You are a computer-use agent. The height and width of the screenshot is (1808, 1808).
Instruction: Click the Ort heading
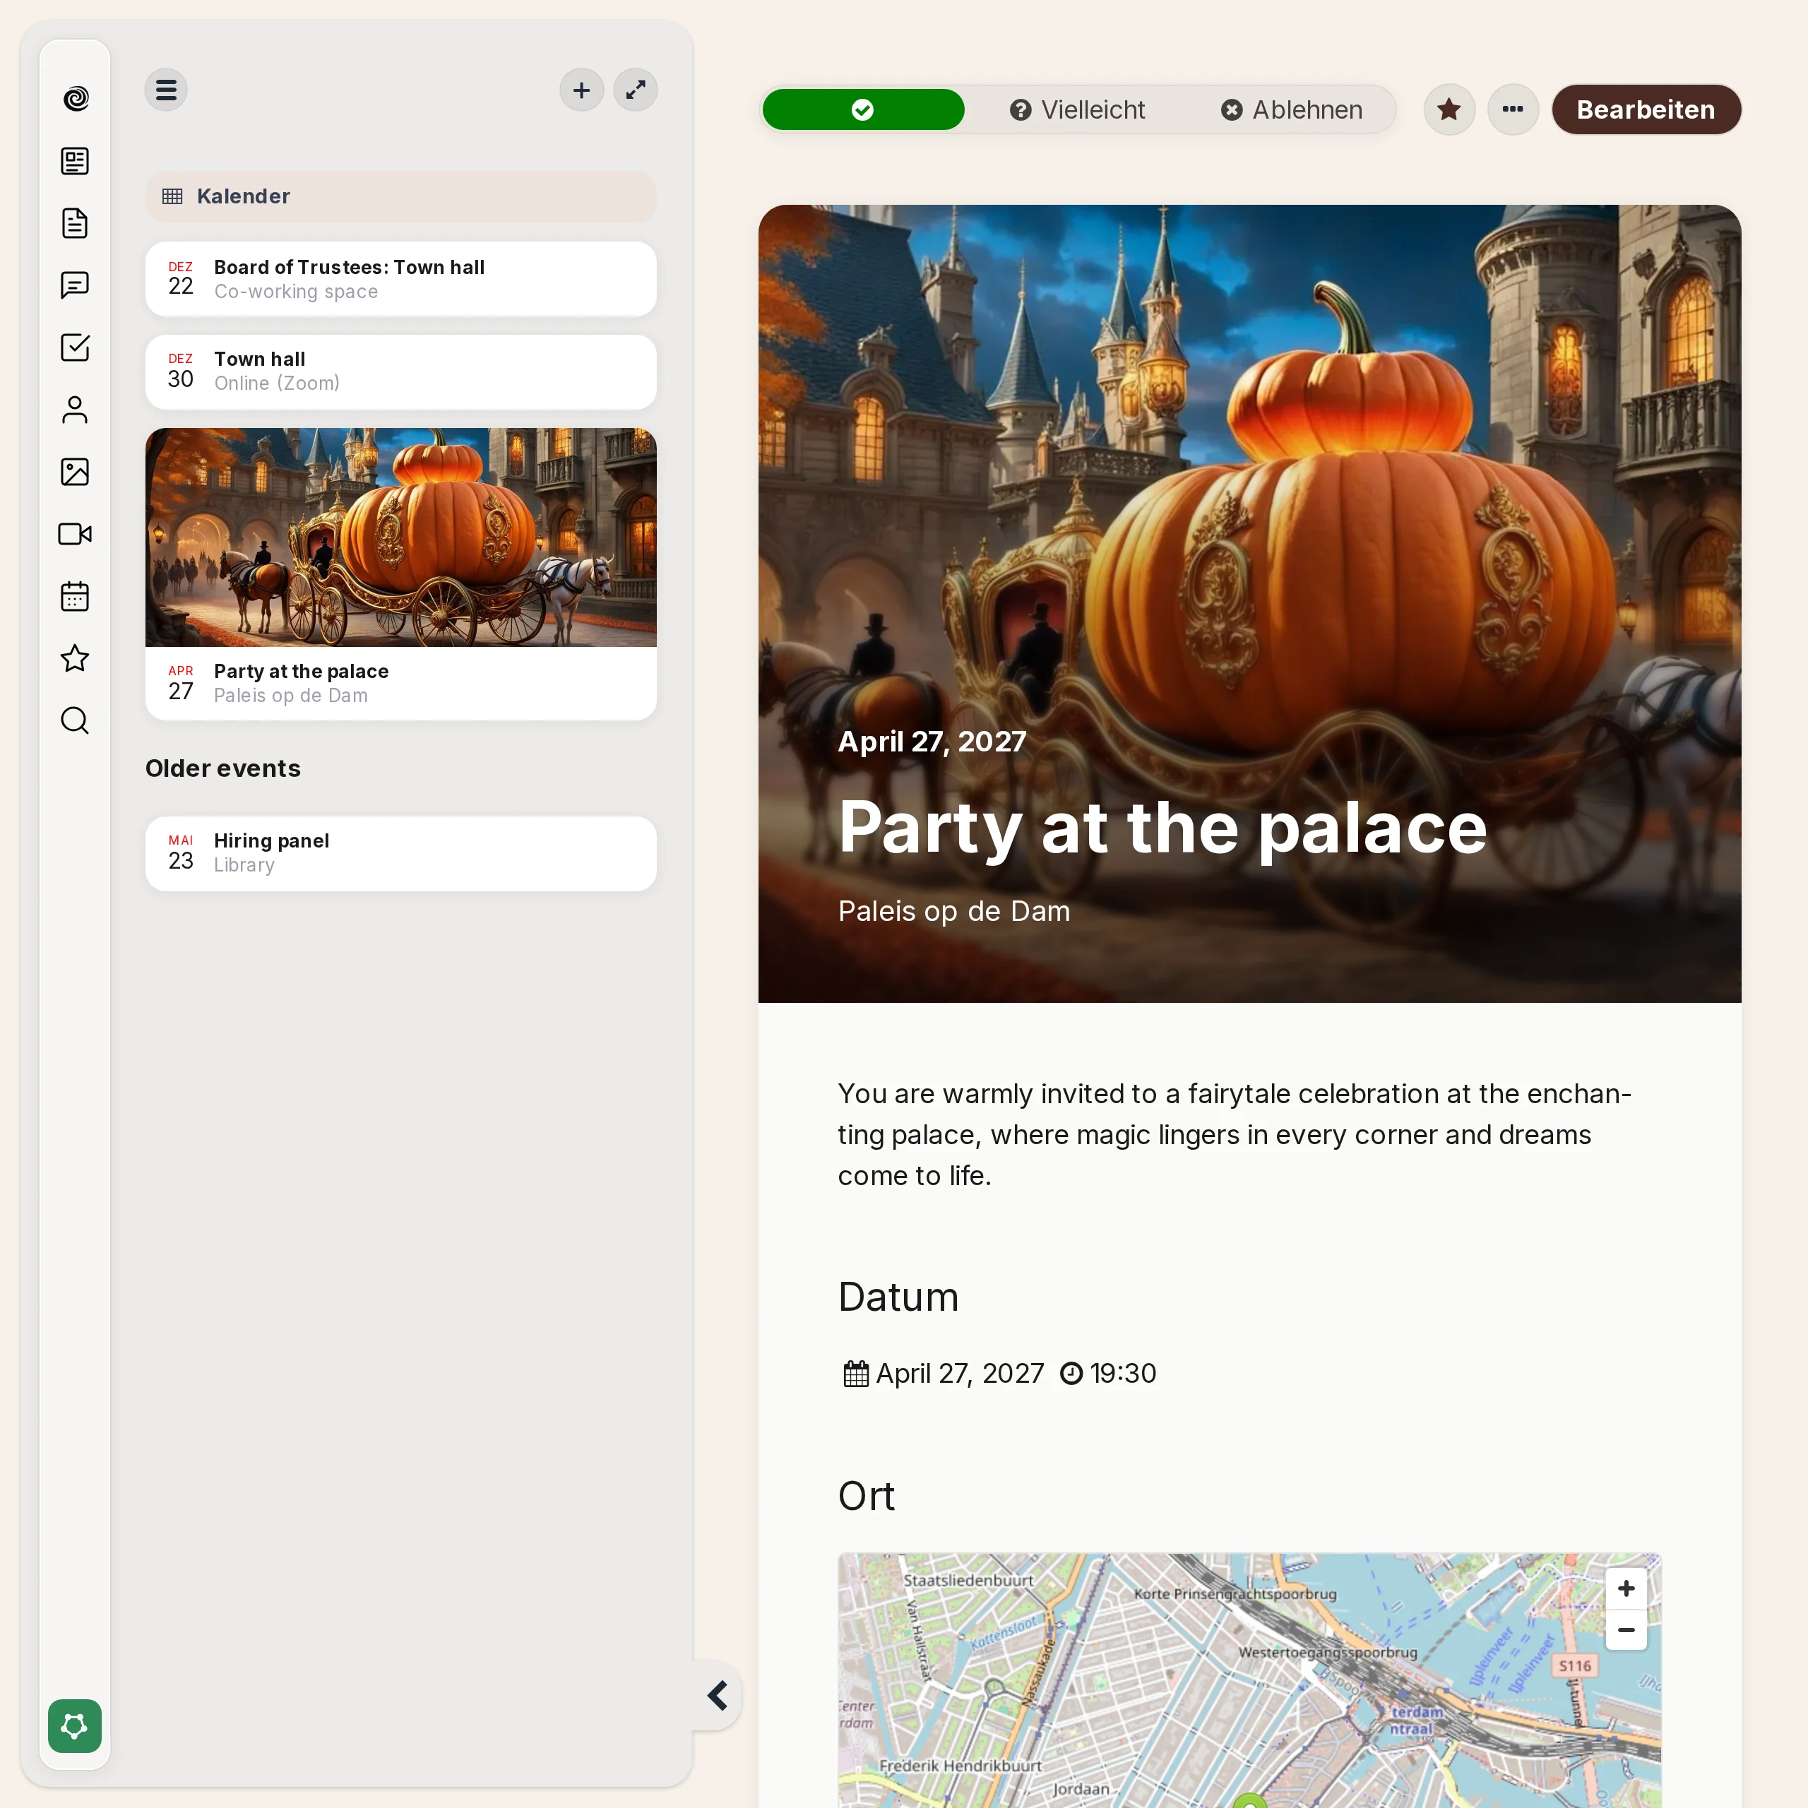click(867, 1495)
